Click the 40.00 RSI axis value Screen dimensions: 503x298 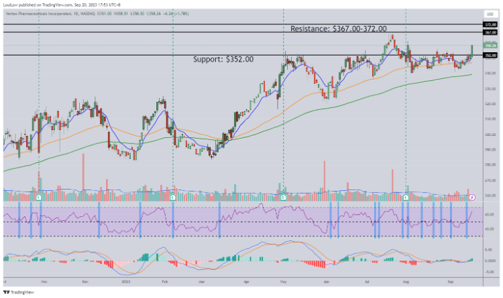tap(490, 229)
